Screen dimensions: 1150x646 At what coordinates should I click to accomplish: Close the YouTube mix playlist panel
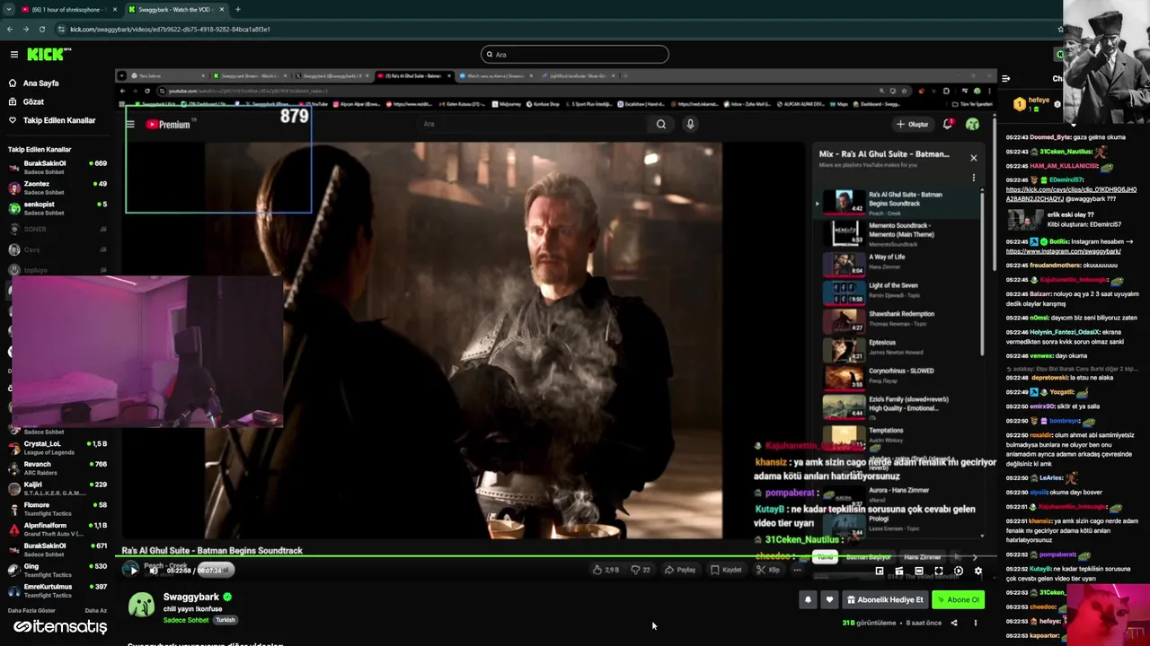973,158
